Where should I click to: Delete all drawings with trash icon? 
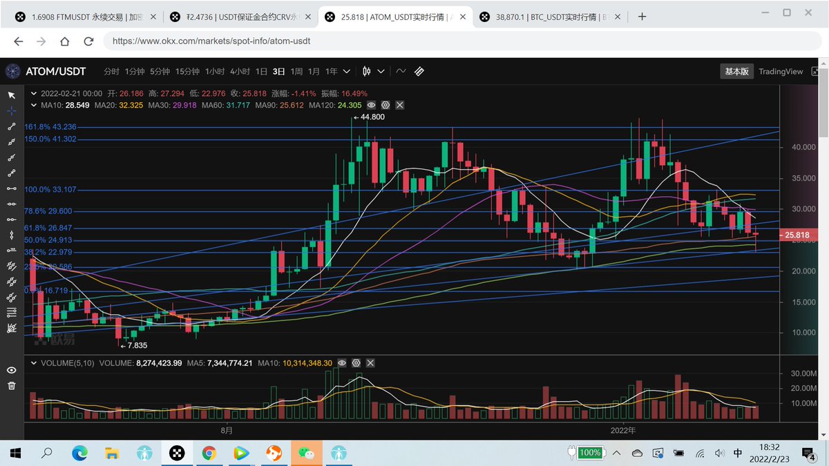coord(11,385)
